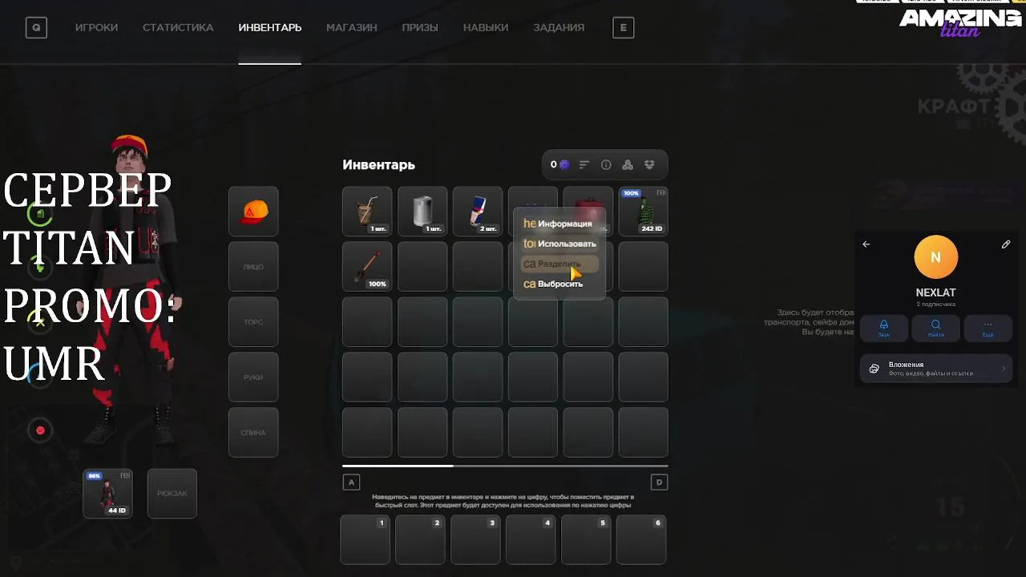Click the РУКИ equipment slot
1026x577 pixels.
(x=253, y=377)
